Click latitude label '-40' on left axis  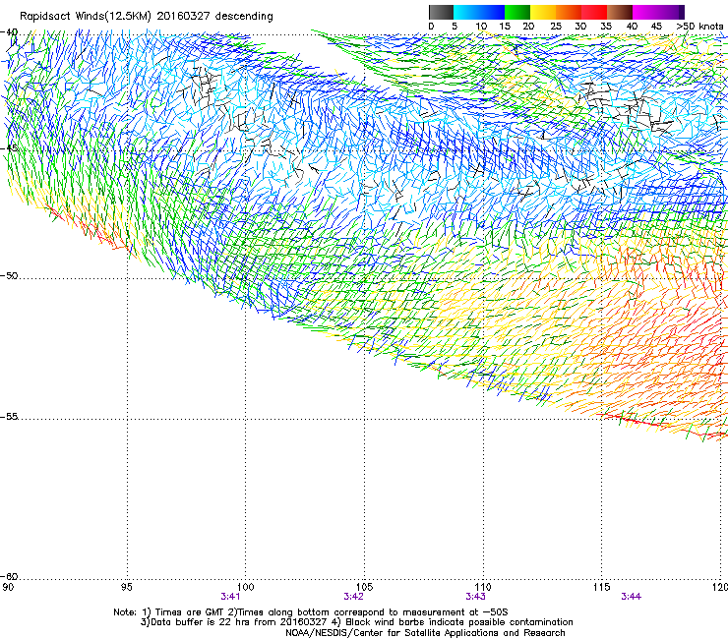pyautogui.click(x=9, y=32)
